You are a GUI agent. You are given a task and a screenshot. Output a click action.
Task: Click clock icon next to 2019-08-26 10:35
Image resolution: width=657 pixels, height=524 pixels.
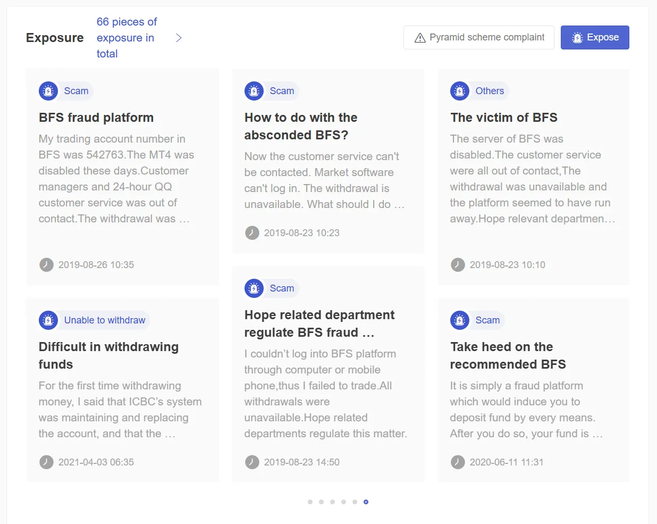click(46, 265)
